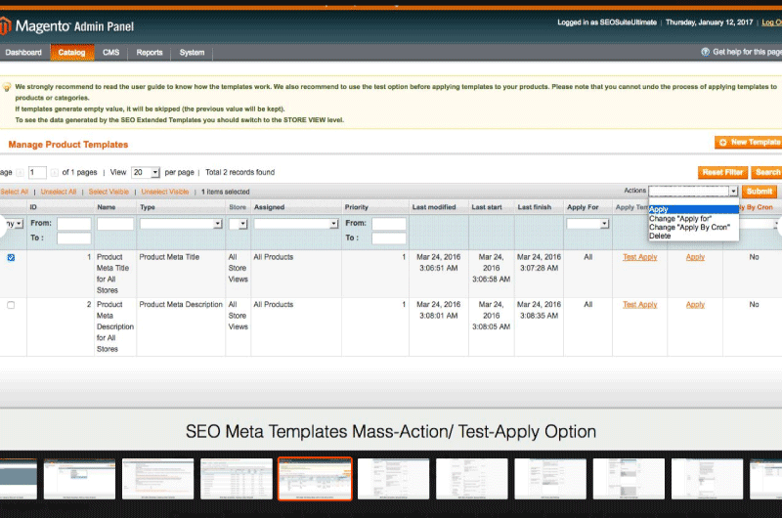Click "Mar 24, 2016 3:06:51 AM" cell

(438, 263)
